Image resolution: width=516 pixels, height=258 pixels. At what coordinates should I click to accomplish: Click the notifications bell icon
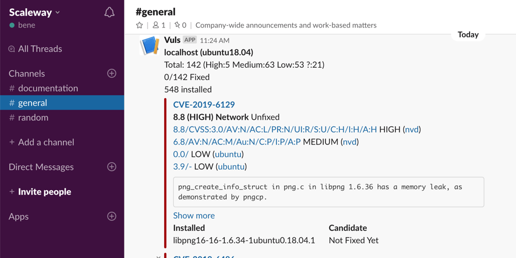109,12
